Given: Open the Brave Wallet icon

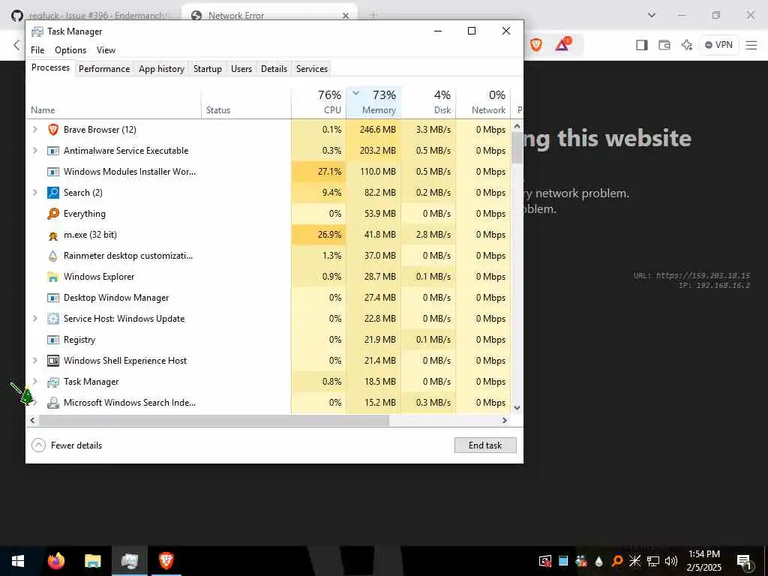Looking at the screenshot, I should coord(664,45).
